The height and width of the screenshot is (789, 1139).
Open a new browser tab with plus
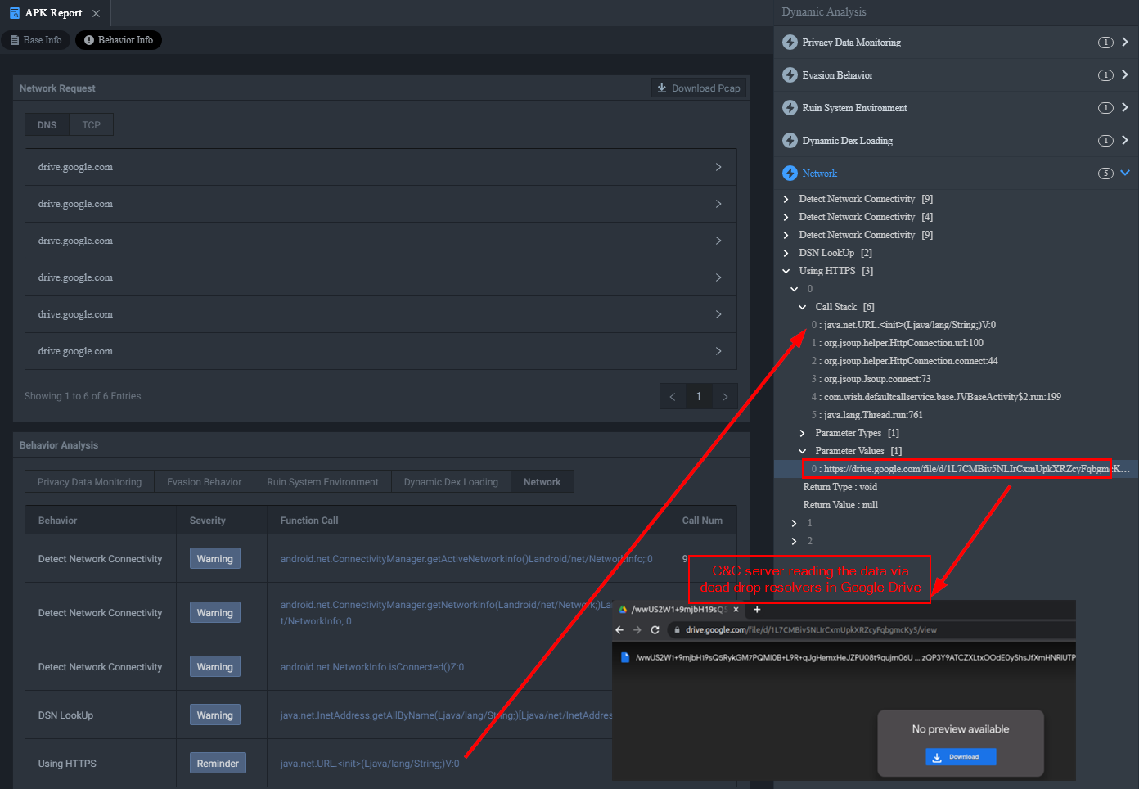[757, 610]
